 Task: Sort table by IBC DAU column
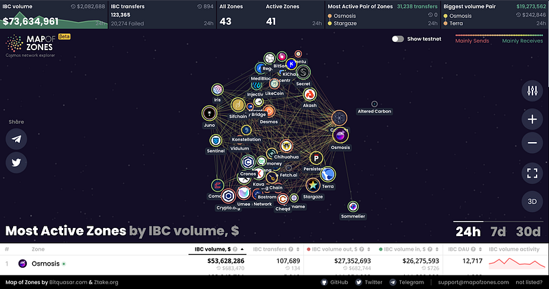(465, 249)
